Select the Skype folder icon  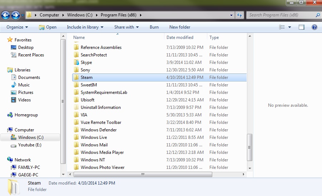(76, 62)
